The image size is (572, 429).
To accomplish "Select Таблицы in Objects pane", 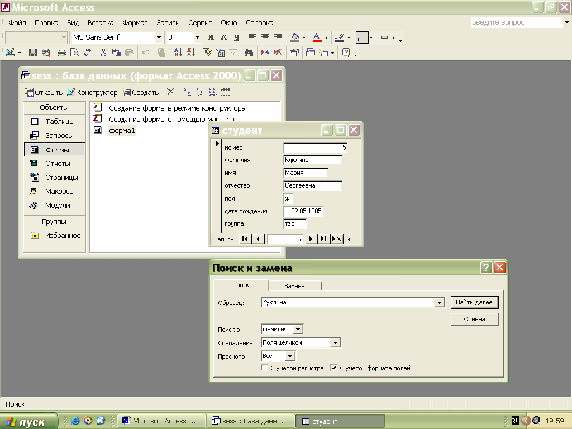I will 54,121.
